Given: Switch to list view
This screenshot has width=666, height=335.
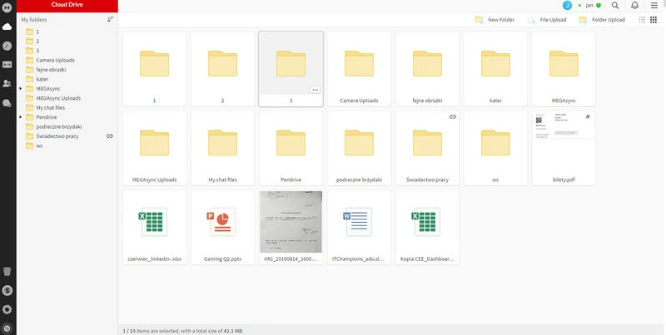Looking at the screenshot, I should [641, 19].
